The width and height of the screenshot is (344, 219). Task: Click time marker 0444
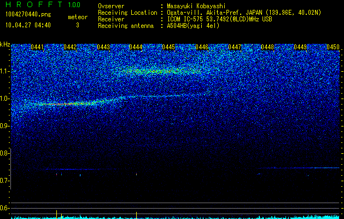point(136,47)
